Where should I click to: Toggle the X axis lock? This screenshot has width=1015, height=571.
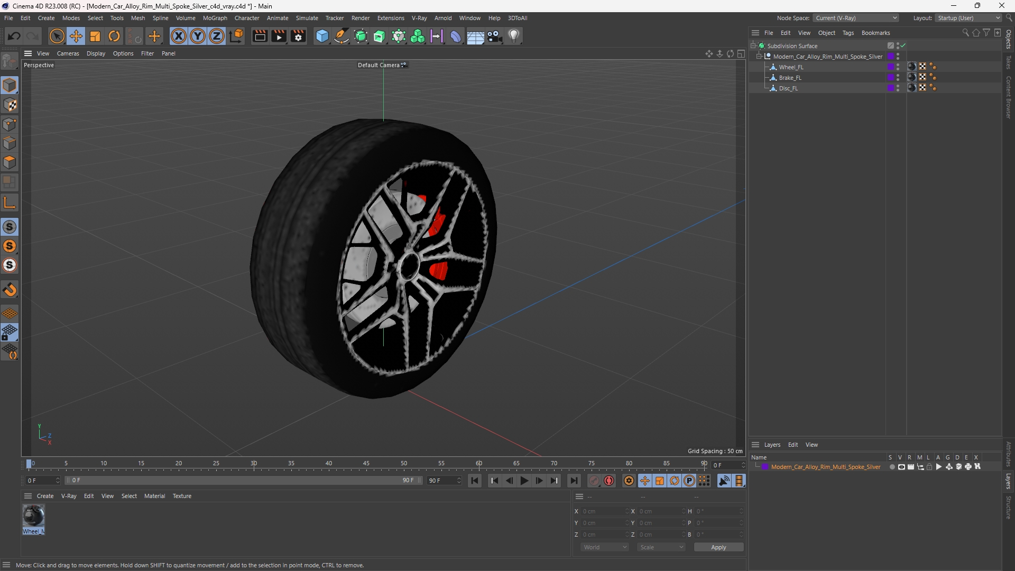(x=179, y=36)
